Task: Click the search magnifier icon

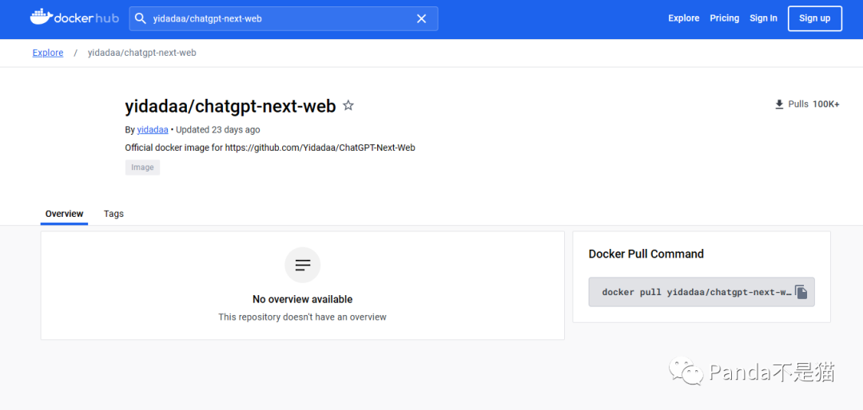Action: pos(141,18)
